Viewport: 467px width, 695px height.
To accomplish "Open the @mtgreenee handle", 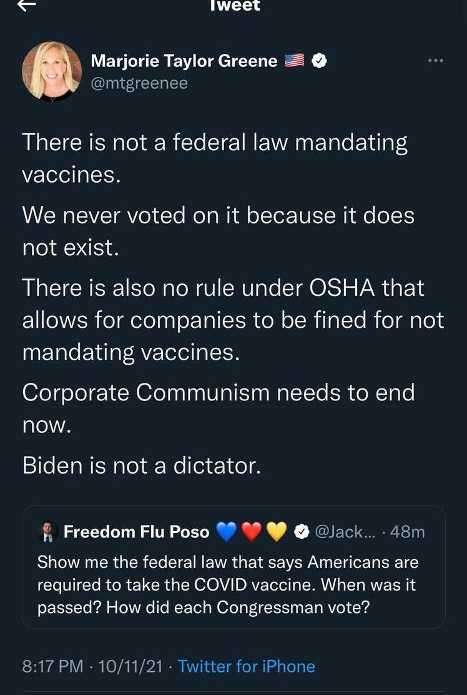I will (139, 83).
